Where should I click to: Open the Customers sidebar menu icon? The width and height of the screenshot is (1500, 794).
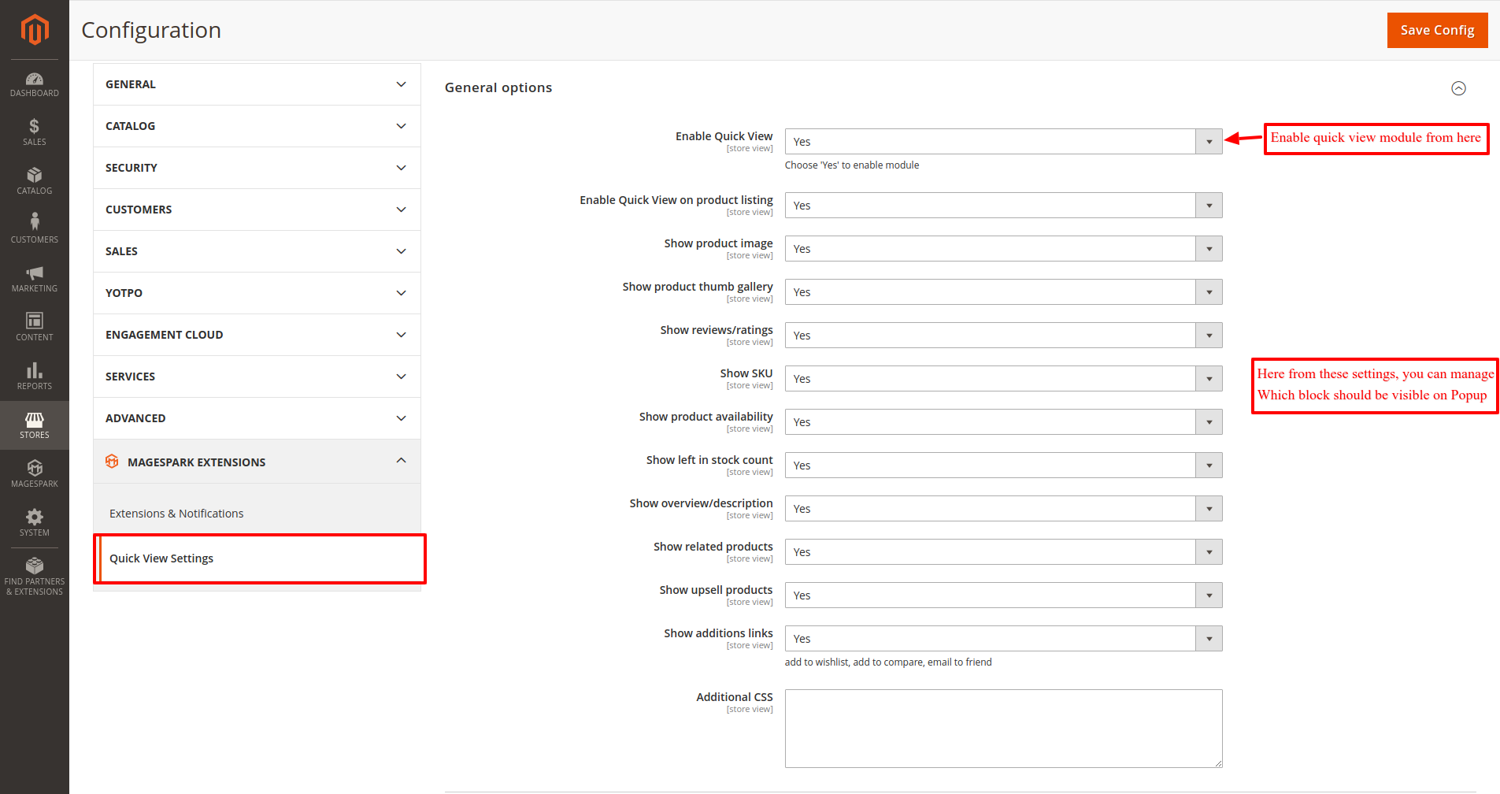(x=35, y=221)
